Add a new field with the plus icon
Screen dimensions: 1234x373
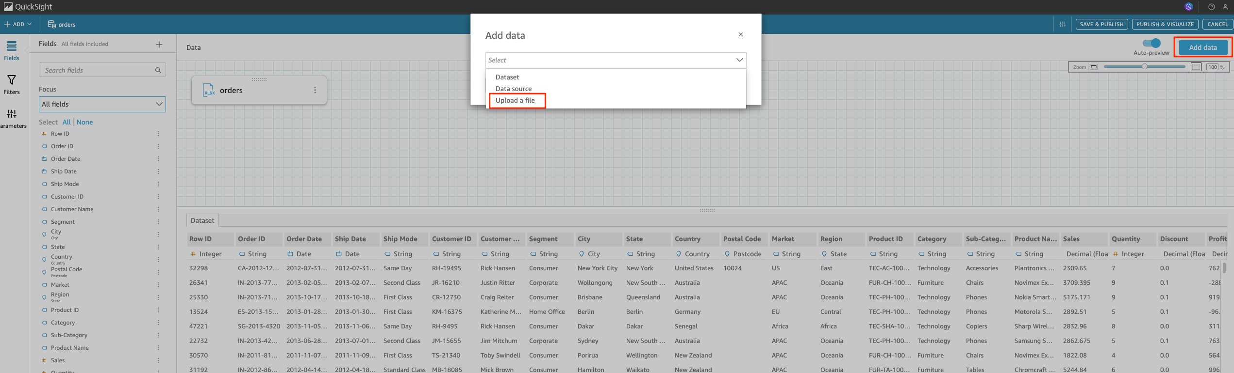pos(159,45)
